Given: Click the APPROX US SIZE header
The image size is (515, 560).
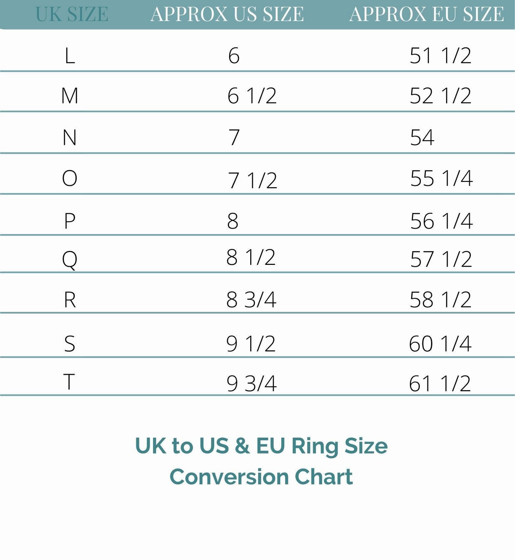Looking at the screenshot, I should [x=227, y=14].
